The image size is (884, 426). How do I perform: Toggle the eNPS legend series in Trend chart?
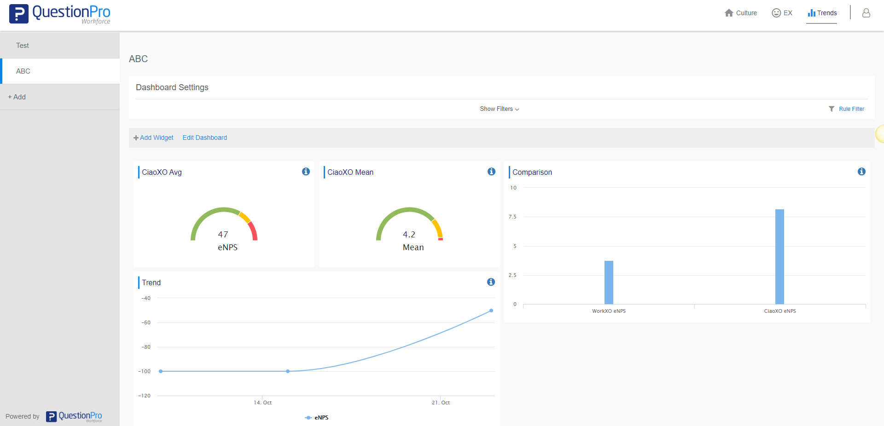[x=317, y=418]
